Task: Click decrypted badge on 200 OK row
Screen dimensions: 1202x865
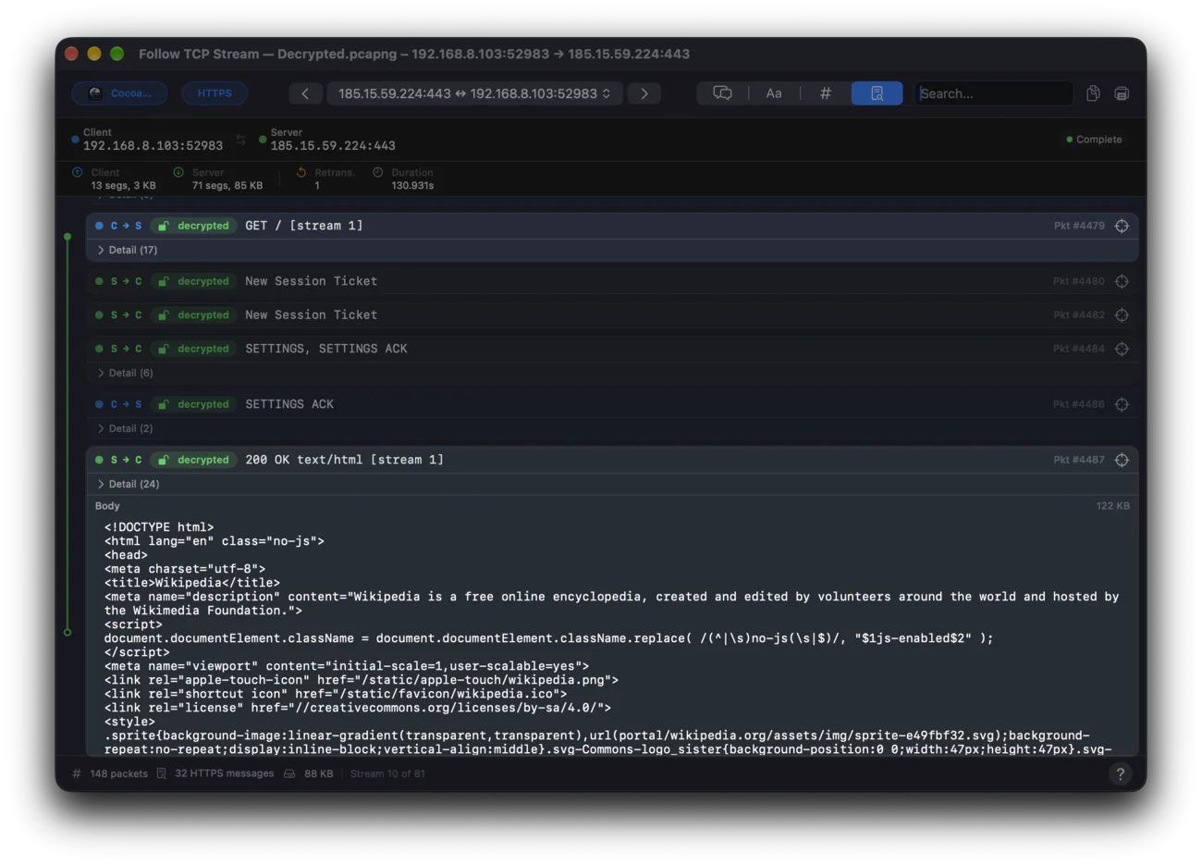Action: [193, 460]
